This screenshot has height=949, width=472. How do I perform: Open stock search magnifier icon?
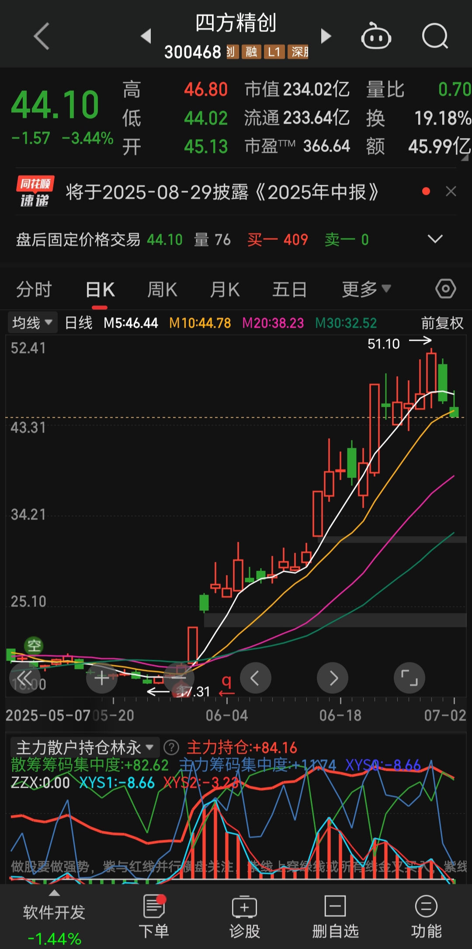(x=435, y=36)
